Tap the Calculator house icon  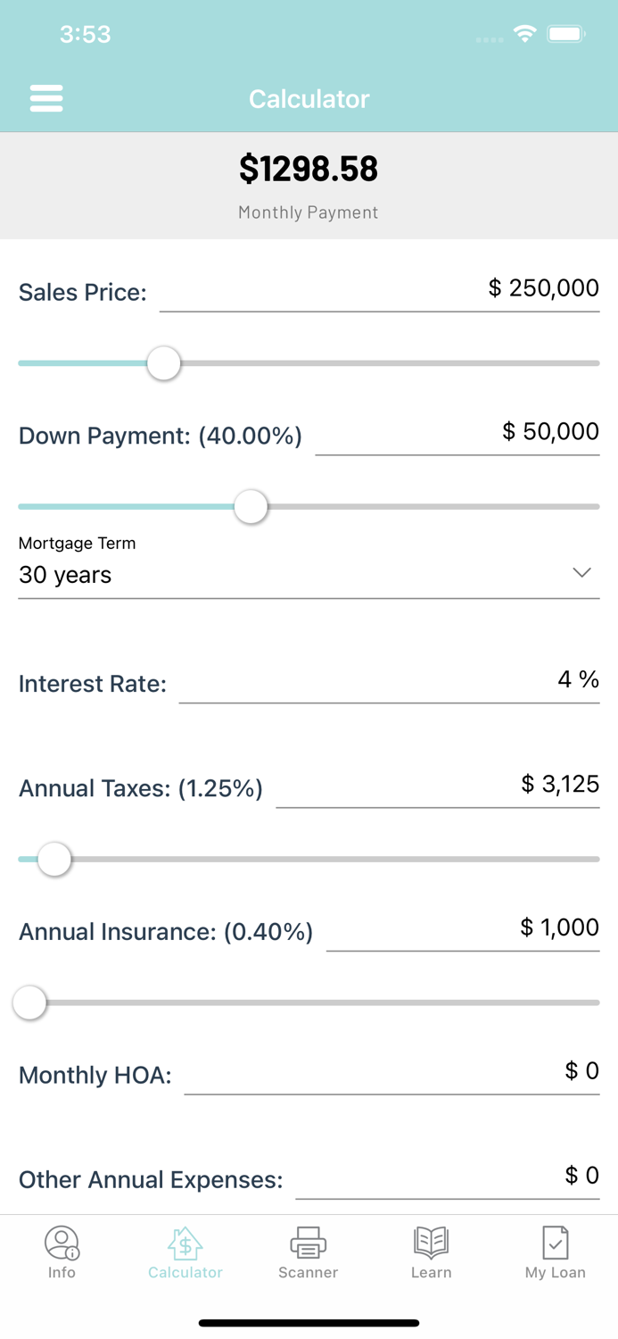(x=185, y=1241)
